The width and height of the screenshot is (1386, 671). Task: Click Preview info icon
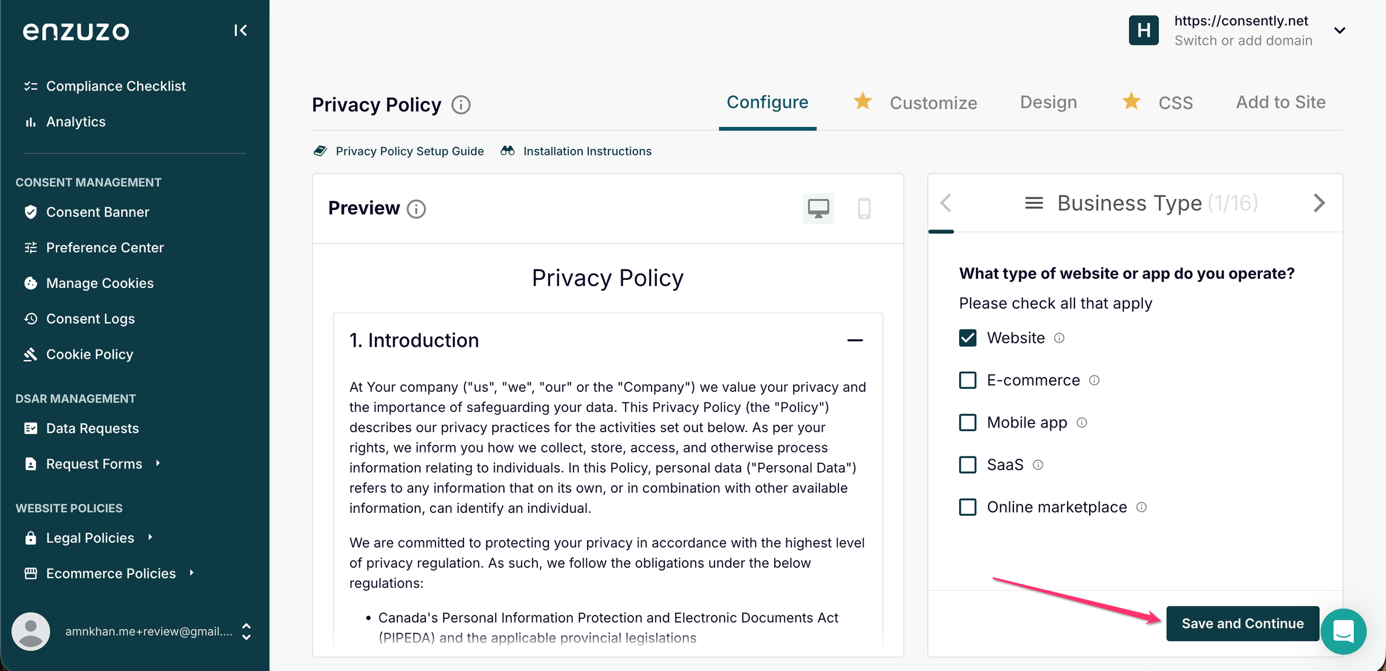click(x=416, y=209)
